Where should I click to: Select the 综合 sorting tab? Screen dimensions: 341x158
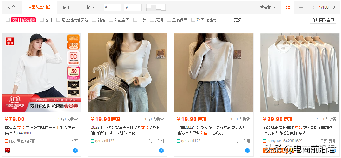pyautogui.click(x=11, y=7)
